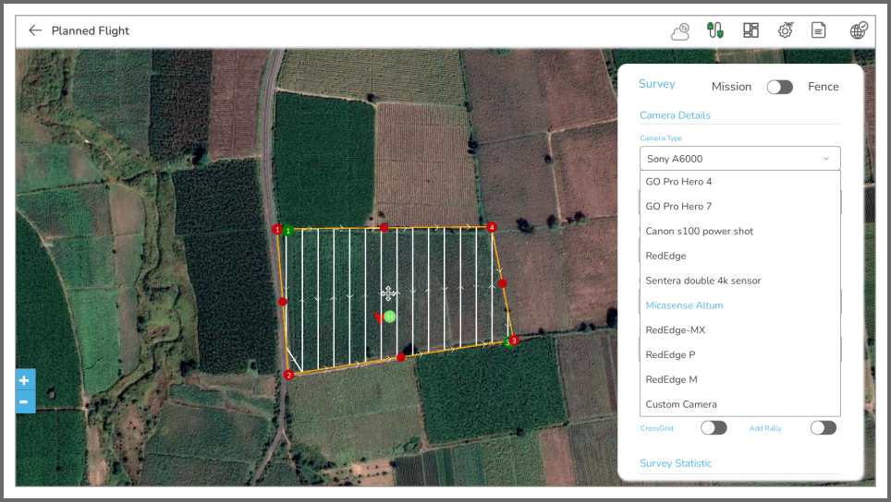Collapse the Sony A6000 camera type dropdown
Viewport: 891px width, 502px height.
[739, 159]
